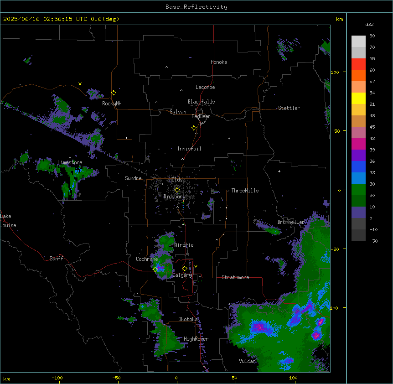Select the 80 dBZ white legend swatch
The image size is (393, 384).
[358, 42]
